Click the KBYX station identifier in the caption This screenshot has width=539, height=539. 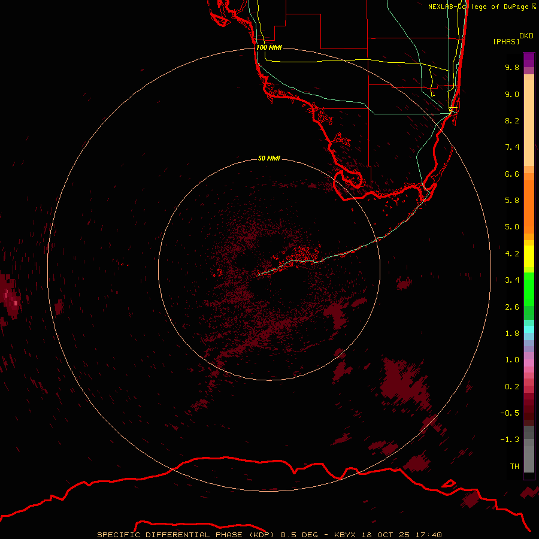tap(345, 535)
